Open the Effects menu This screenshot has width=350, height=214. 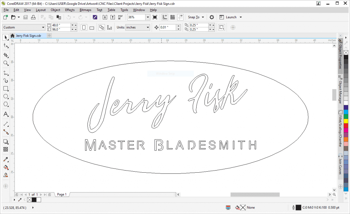tap(70, 10)
